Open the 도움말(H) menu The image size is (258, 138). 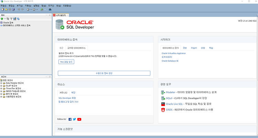[x=67, y=6]
